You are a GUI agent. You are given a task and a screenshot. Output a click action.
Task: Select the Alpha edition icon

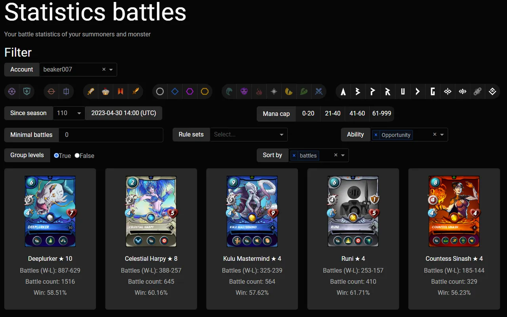(343, 92)
